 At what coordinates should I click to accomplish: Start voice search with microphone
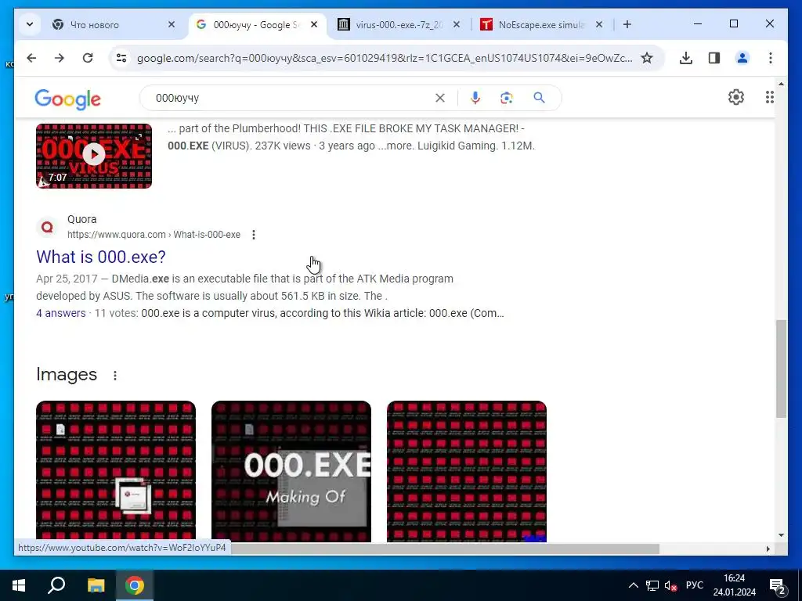[x=475, y=98]
